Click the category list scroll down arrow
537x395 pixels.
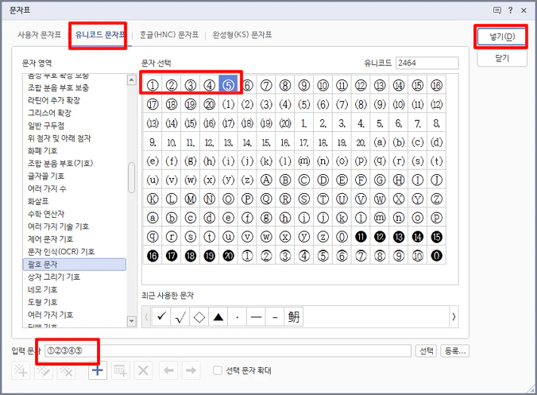pyautogui.click(x=132, y=321)
